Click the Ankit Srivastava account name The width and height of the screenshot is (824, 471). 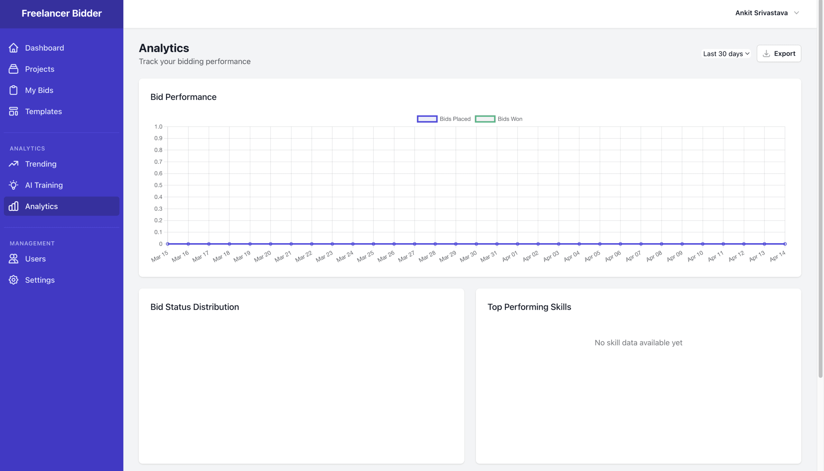tap(761, 13)
